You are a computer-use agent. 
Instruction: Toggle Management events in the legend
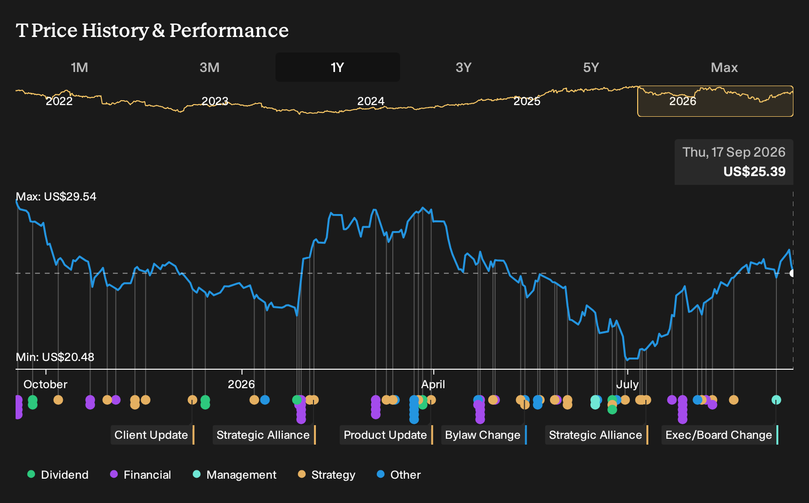pos(235,475)
